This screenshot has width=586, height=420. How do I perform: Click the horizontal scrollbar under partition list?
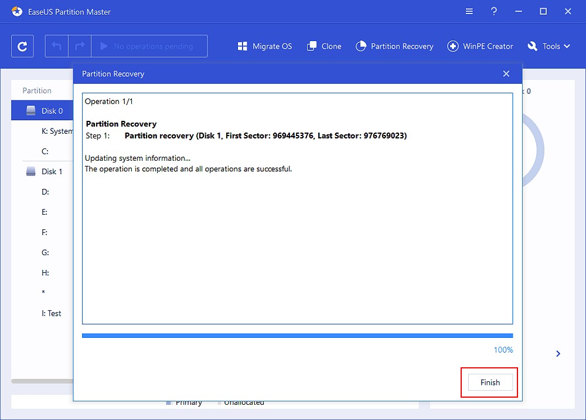(42, 381)
